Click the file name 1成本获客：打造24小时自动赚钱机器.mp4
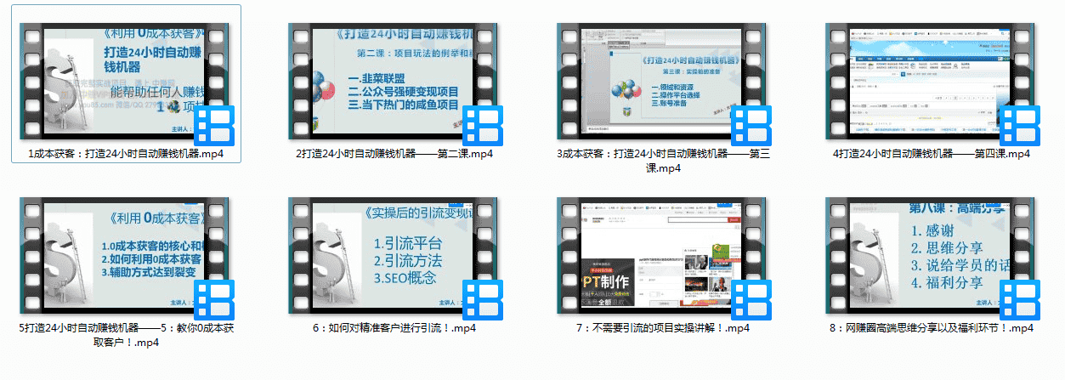The height and width of the screenshot is (380, 1065). coord(126,154)
